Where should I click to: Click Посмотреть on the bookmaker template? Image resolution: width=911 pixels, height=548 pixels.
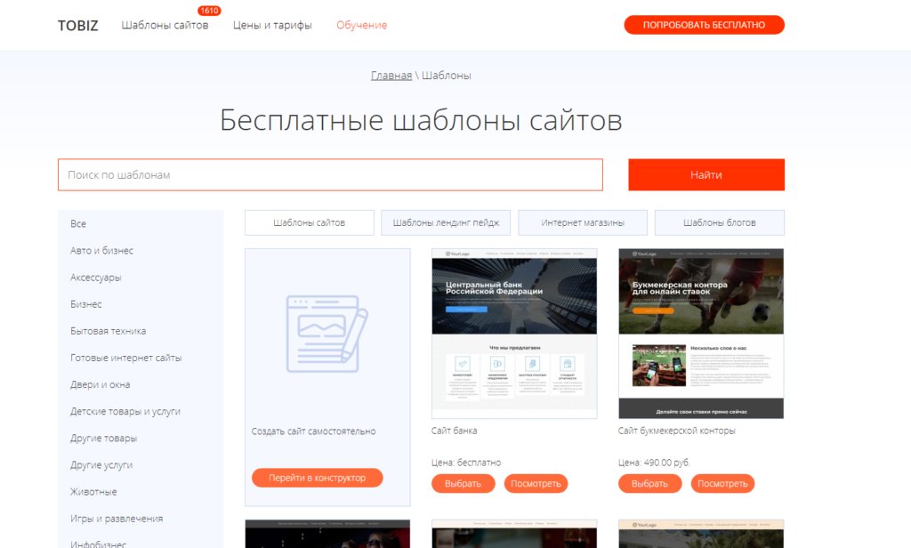(722, 483)
